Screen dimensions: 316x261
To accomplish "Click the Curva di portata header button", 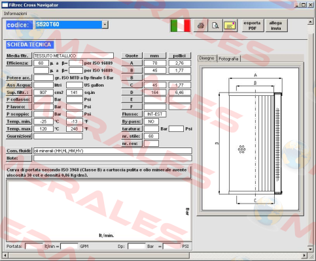I will coord(98,172).
